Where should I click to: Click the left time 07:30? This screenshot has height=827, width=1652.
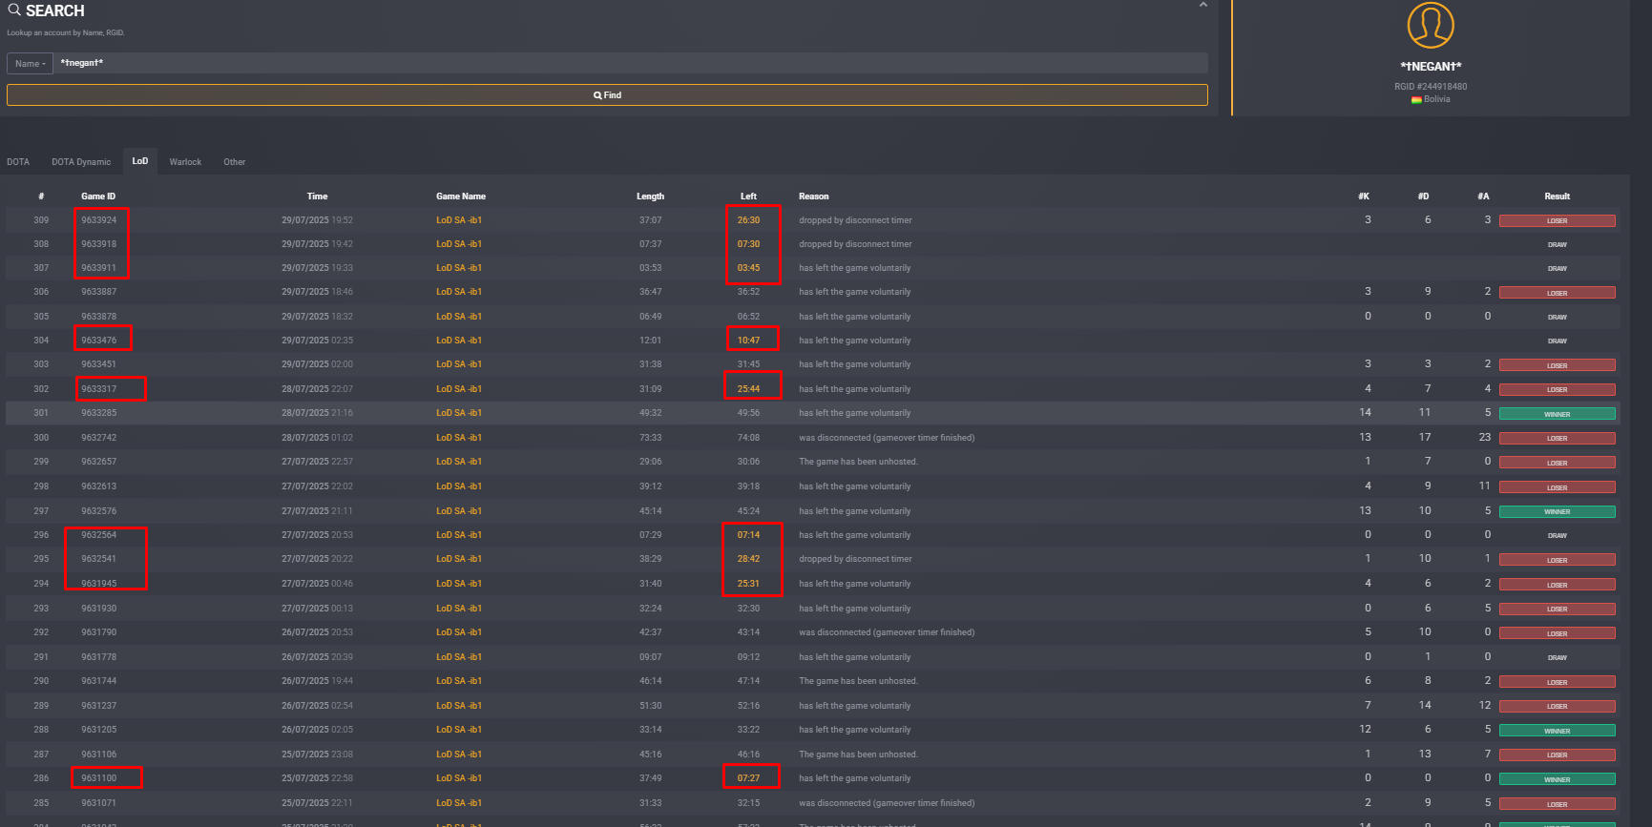tap(748, 244)
